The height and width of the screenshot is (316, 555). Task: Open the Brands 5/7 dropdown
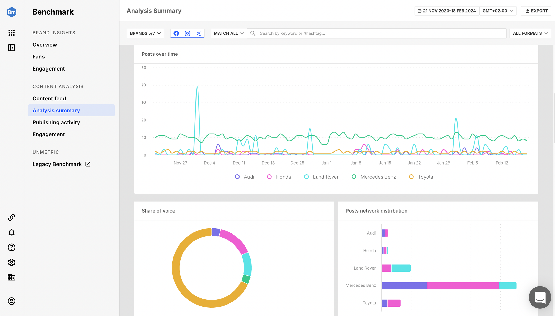pos(145,33)
